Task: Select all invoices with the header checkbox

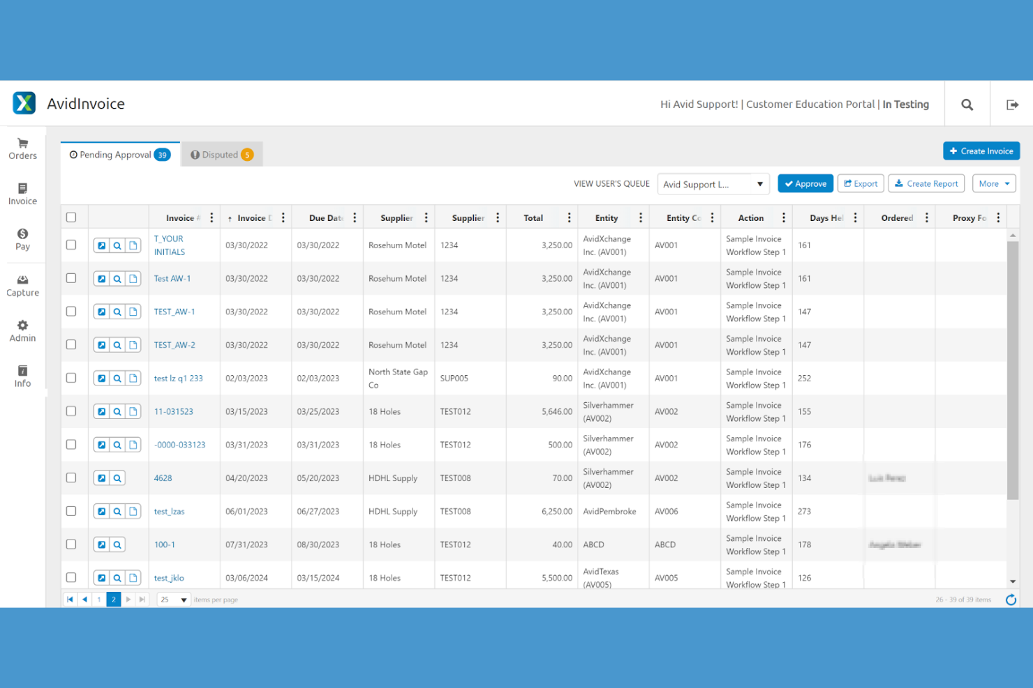Action: point(71,217)
